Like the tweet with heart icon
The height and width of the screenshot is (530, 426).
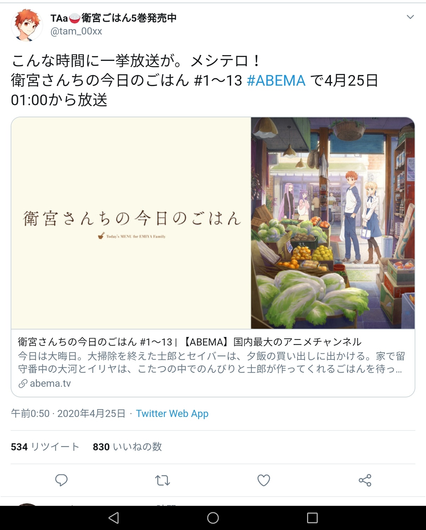coord(264,480)
